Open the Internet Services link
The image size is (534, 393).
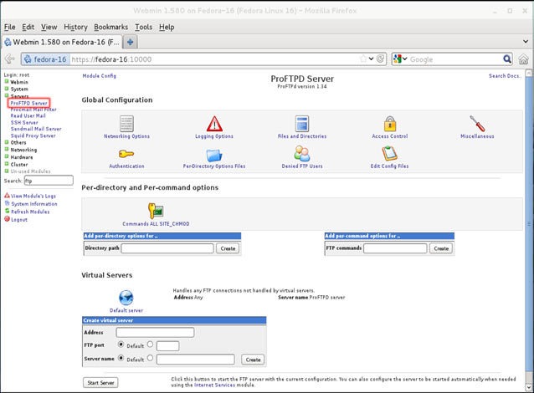[214, 385]
